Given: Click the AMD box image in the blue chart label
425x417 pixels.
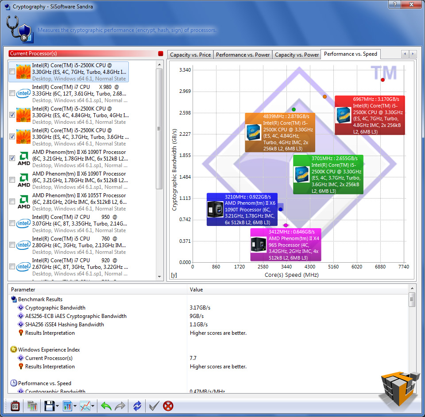Looking at the screenshot, I should tap(215, 209).
